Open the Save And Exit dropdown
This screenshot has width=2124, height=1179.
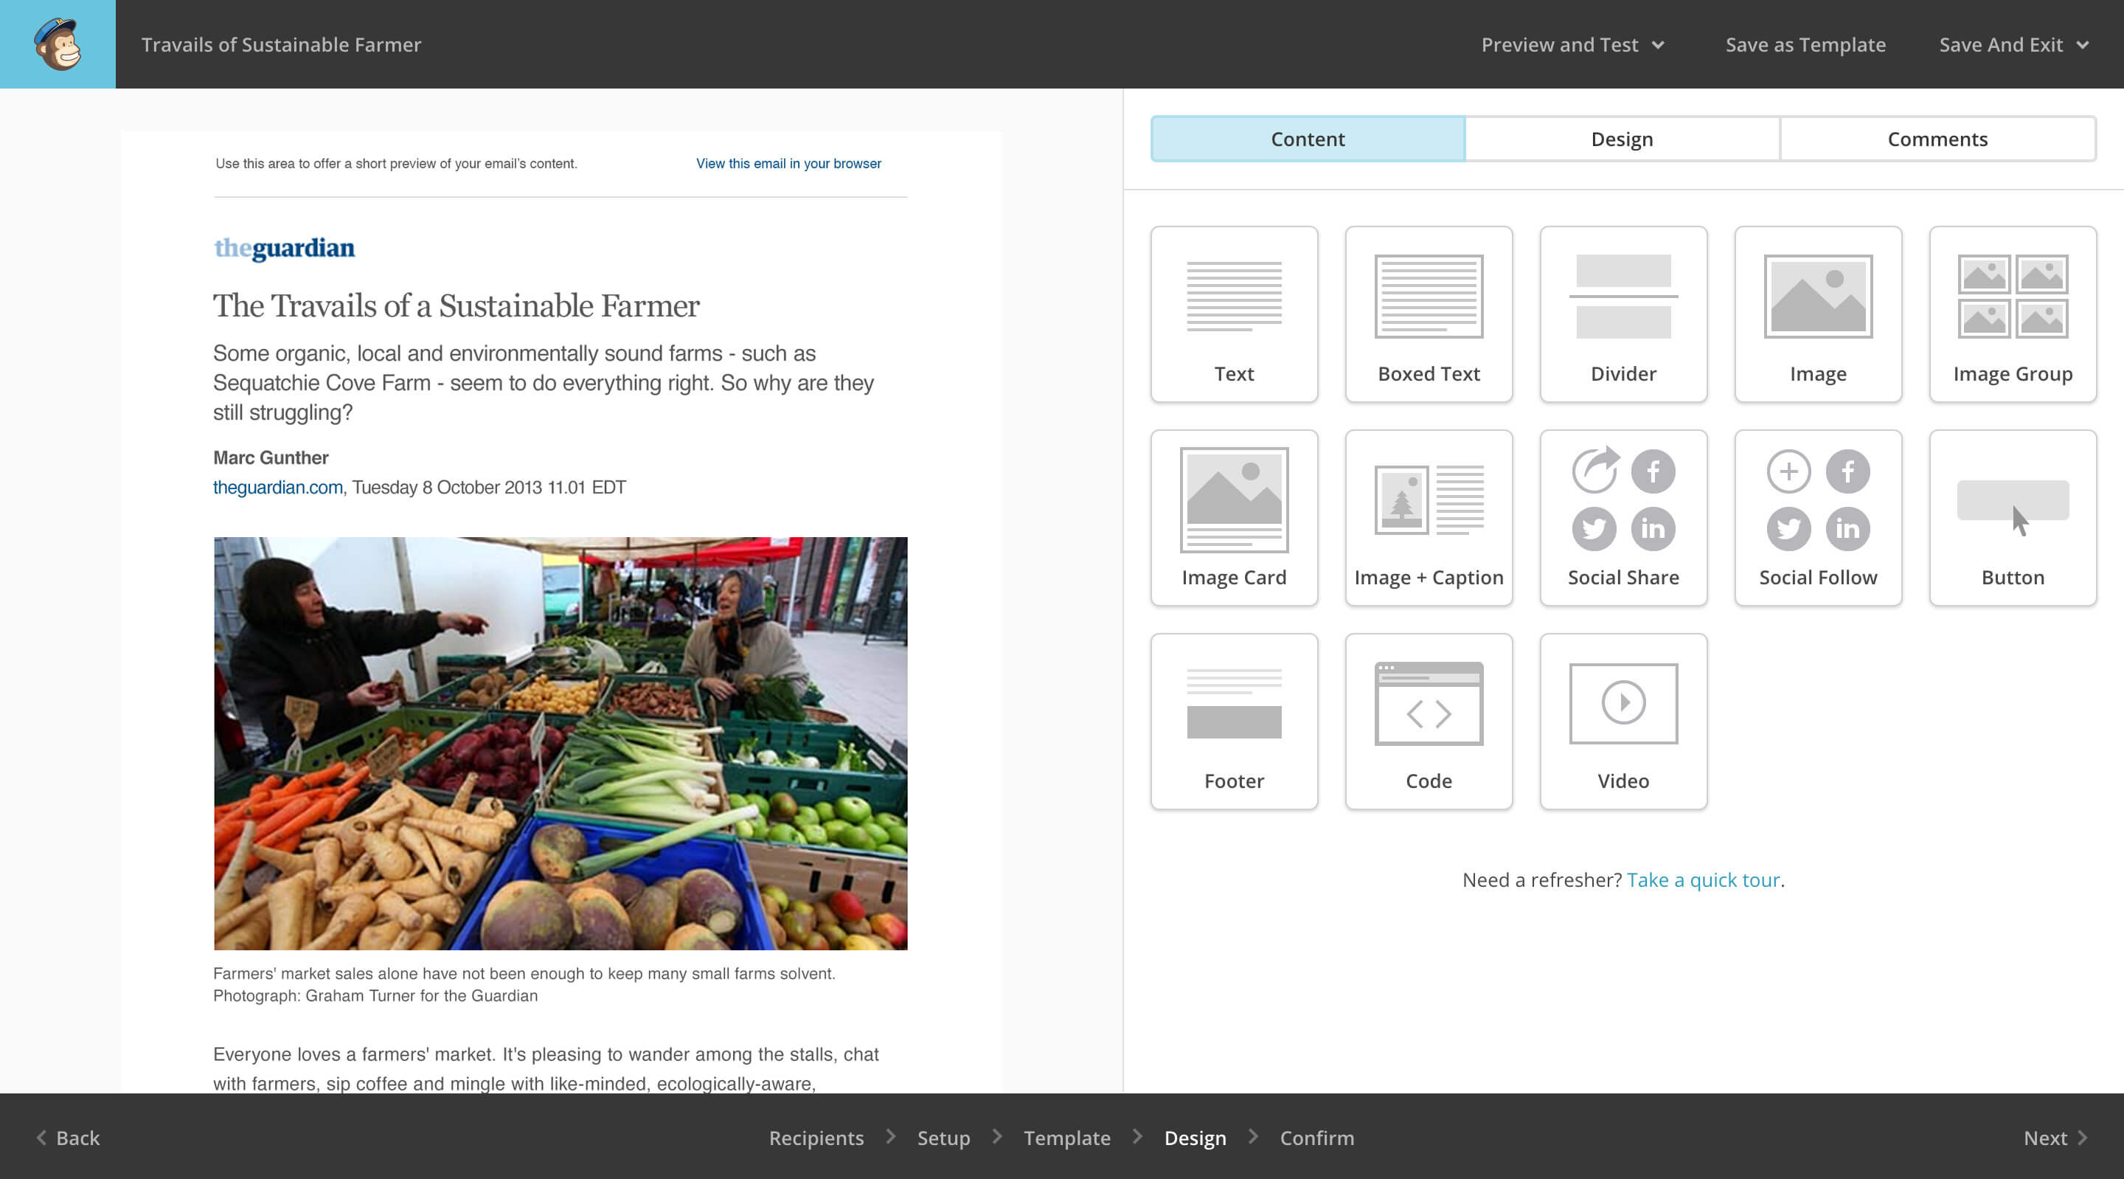tap(2013, 44)
